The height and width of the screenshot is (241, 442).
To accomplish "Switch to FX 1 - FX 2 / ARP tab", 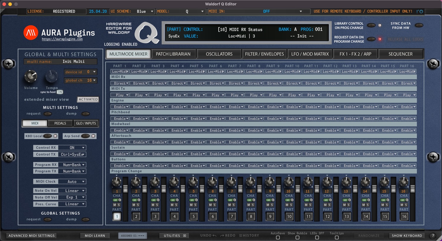I will pyautogui.click(x=355, y=54).
